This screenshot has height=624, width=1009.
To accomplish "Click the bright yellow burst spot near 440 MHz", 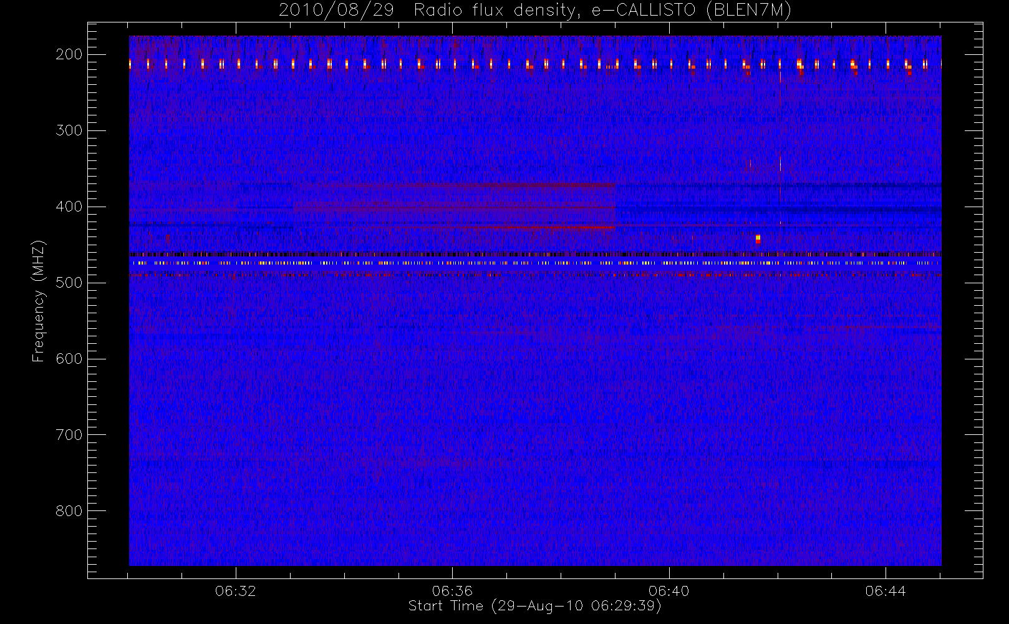I will 758,238.
